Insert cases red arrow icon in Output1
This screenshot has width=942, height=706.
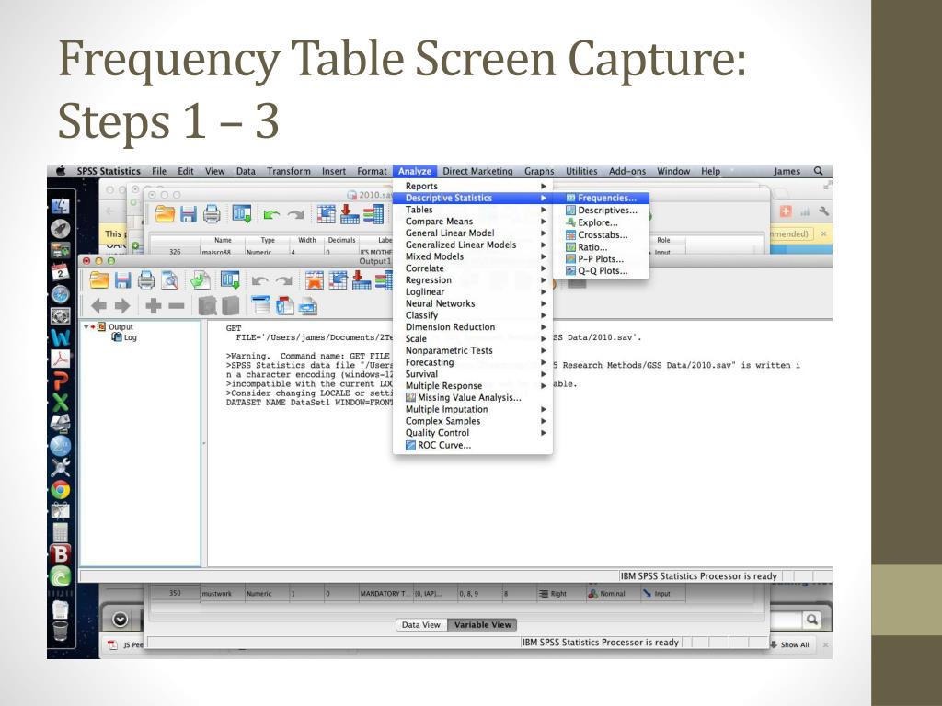[361, 280]
